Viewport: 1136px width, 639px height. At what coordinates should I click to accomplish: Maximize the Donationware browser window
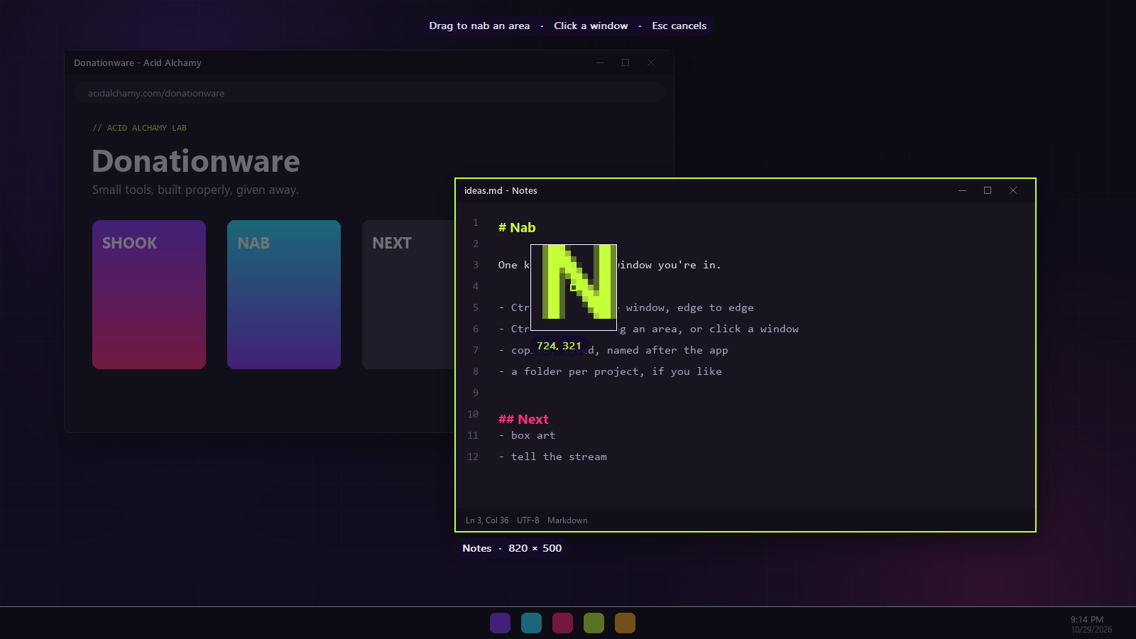626,62
